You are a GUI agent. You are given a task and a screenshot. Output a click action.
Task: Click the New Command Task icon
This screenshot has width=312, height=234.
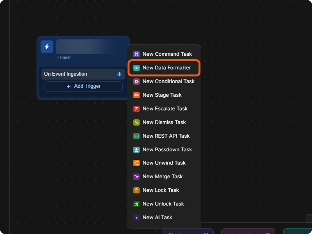coord(136,54)
